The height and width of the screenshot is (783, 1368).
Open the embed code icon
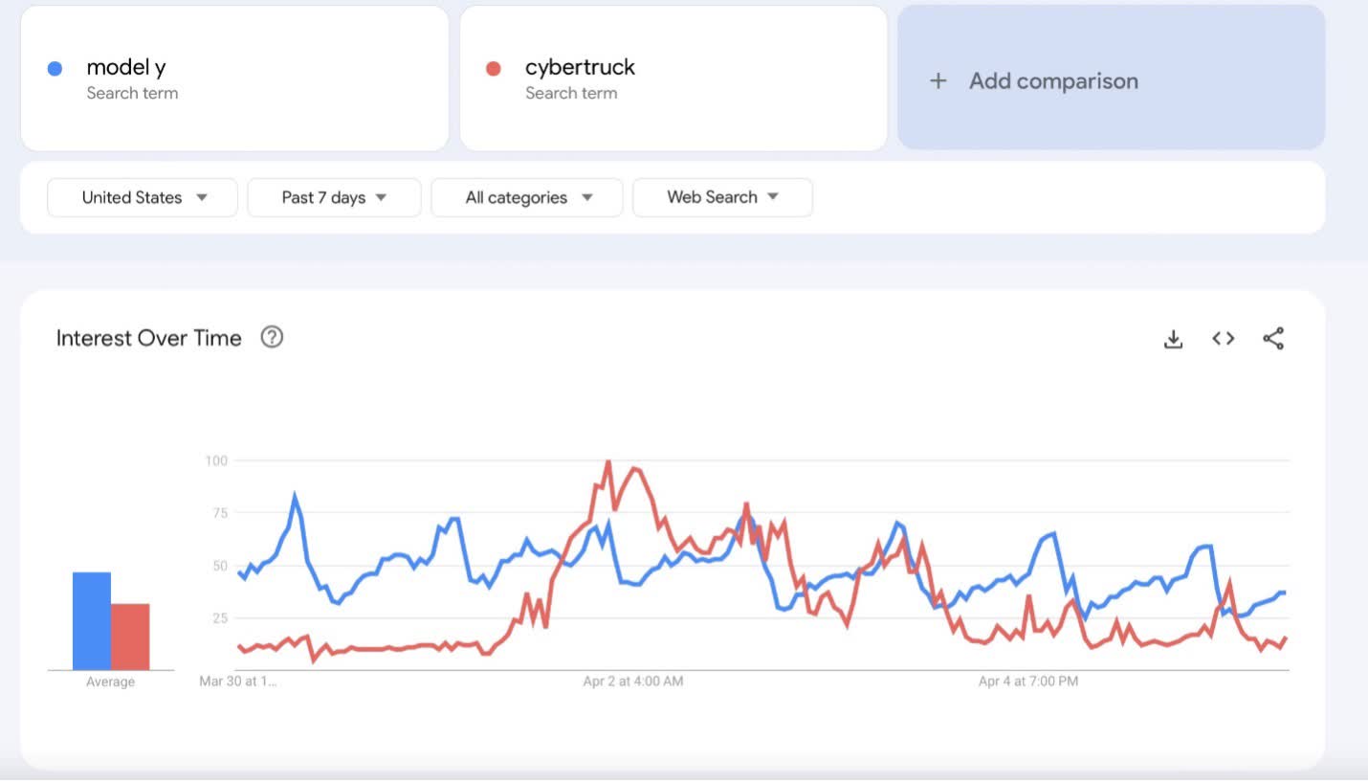tap(1224, 338)
